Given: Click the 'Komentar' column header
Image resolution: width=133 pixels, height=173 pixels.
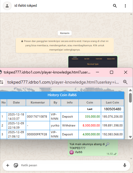Looking at the screenshot, I should (38, 103).
